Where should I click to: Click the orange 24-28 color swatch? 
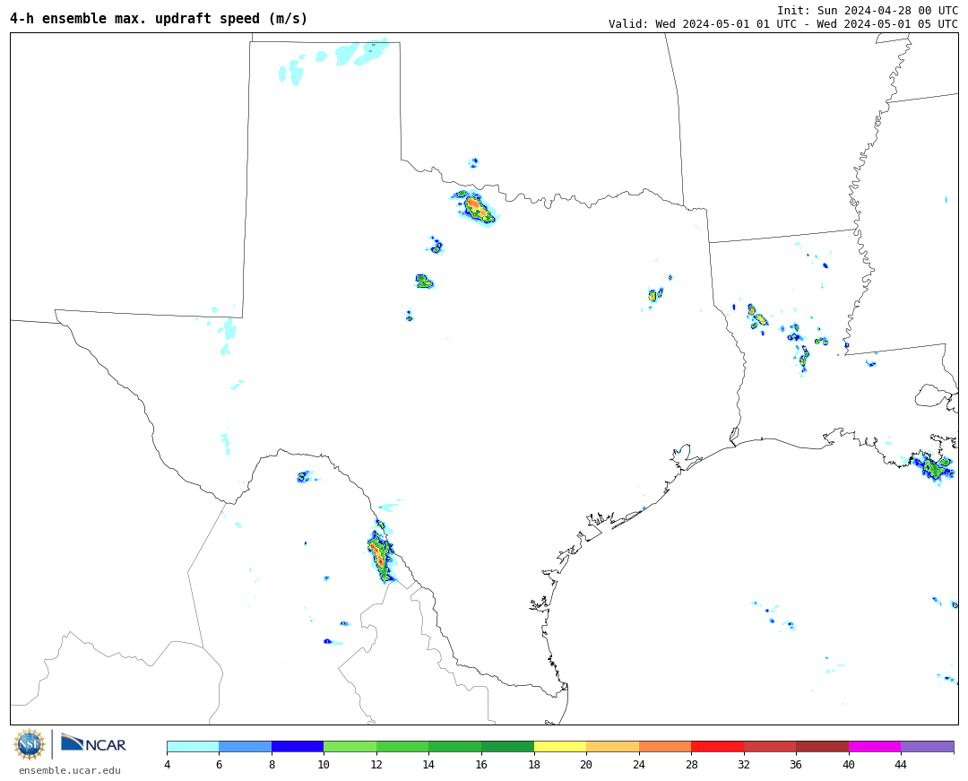tap(665, 746)
